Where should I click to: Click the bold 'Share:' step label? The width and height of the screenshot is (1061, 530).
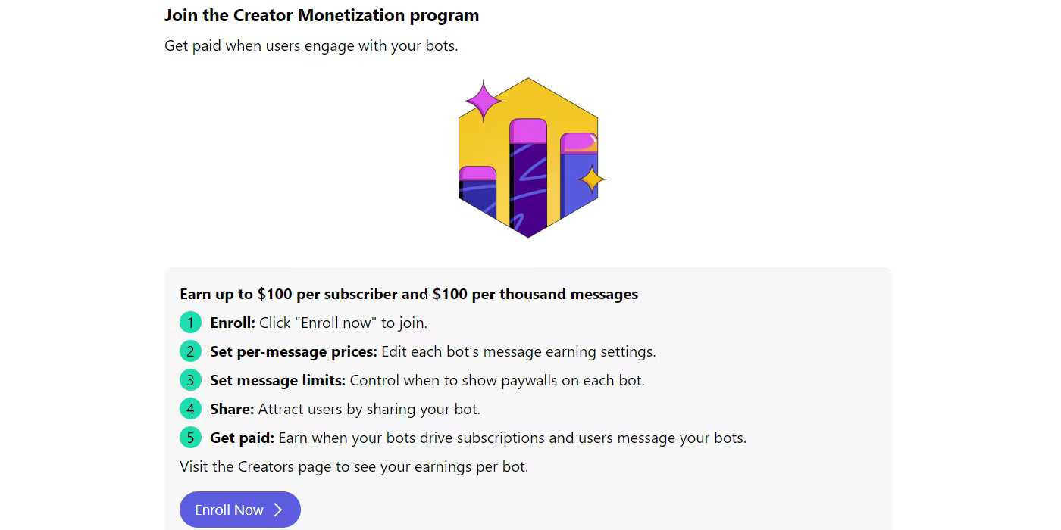tap(232, 409)
